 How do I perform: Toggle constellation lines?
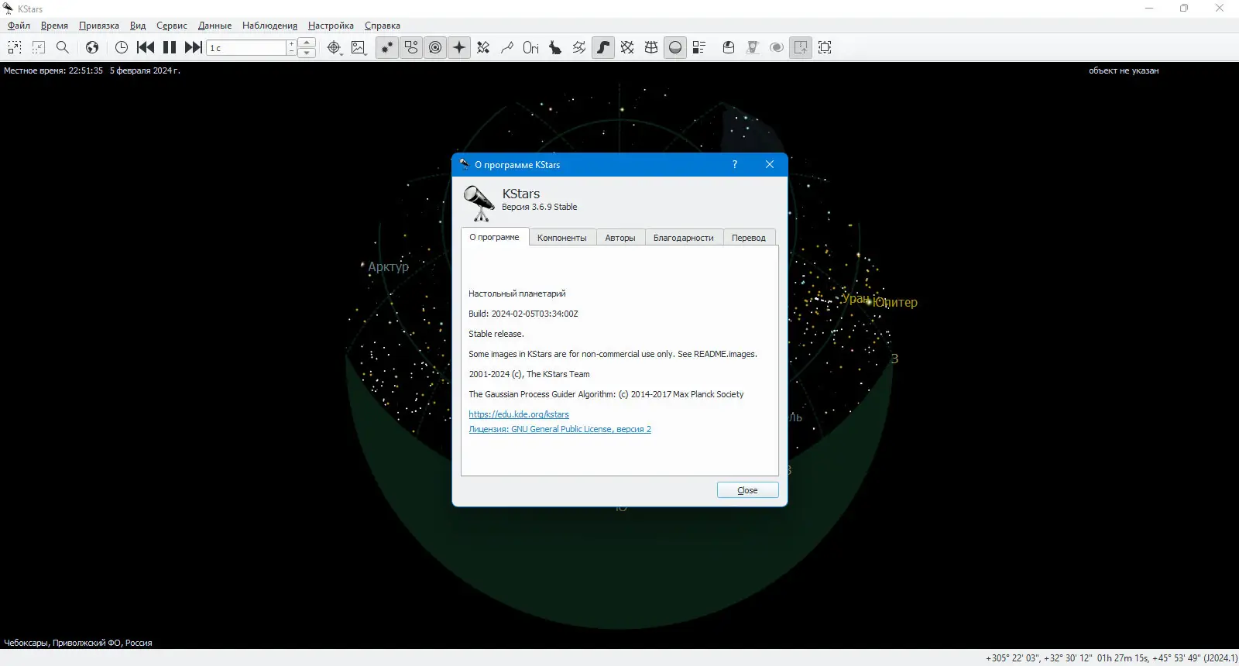point(507,47)
